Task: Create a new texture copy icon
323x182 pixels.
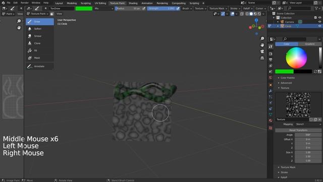Action: point(315,119)
